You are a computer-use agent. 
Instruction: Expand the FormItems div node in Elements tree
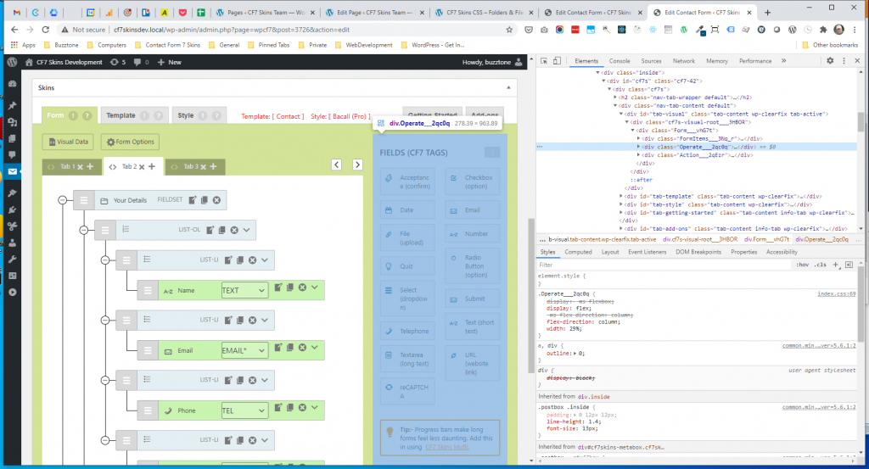[x=638, y=138]
